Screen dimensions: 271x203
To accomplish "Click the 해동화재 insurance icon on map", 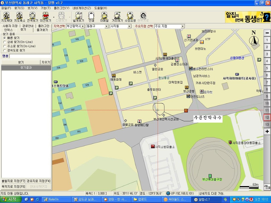I will pos(114,76).
